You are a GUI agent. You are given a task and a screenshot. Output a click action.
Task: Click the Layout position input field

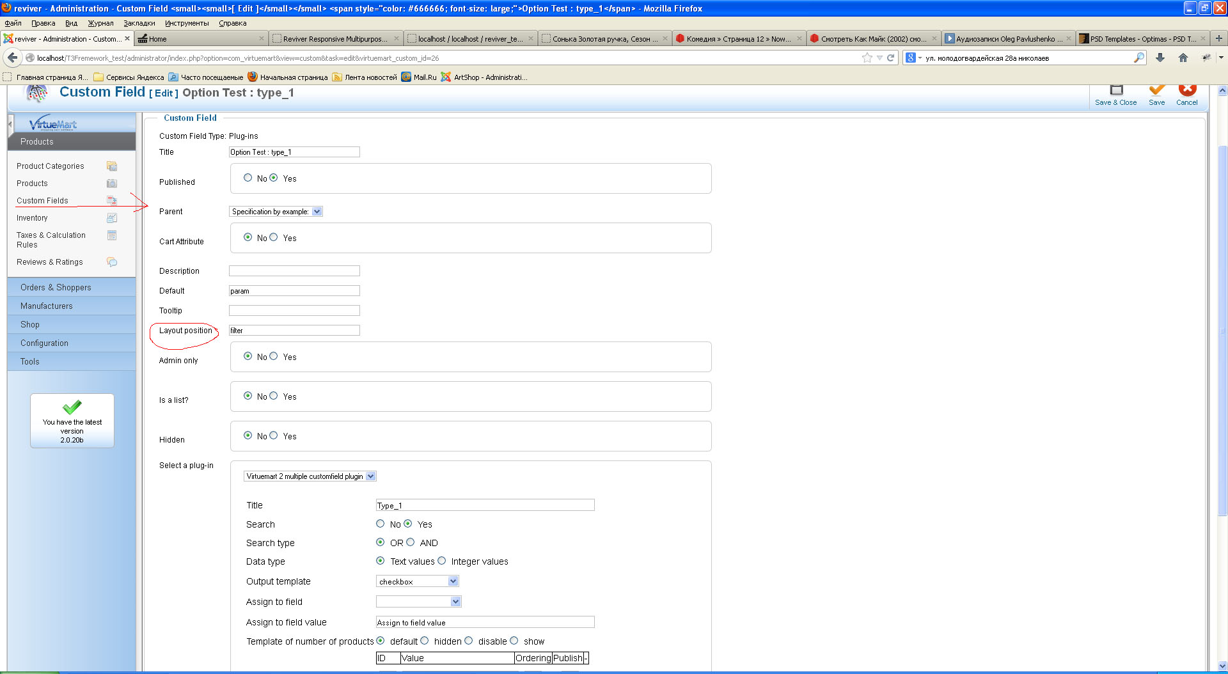pyautogui.click(x=294, y=331)
